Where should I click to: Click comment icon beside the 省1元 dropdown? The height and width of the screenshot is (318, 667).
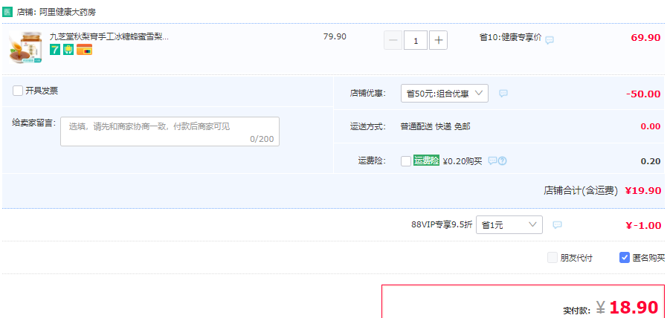click(x=557, y=225)
